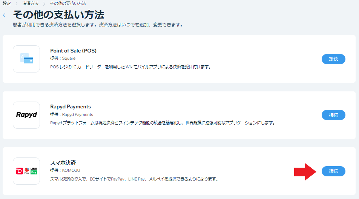Select the スマホ決済 title
This screenshot has width=359, height=199.
click(63, 162)
